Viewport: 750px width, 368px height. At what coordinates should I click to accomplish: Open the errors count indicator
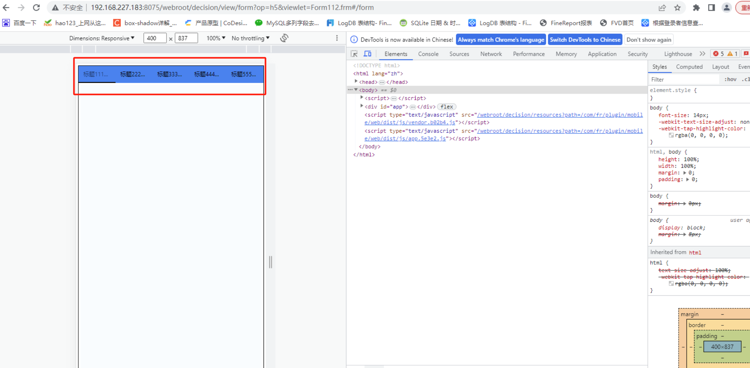click(719, 54)
